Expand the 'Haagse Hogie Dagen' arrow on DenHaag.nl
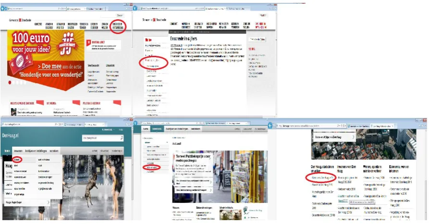The width and height of the screenshot is (429, 224). [x=49, y=202]
